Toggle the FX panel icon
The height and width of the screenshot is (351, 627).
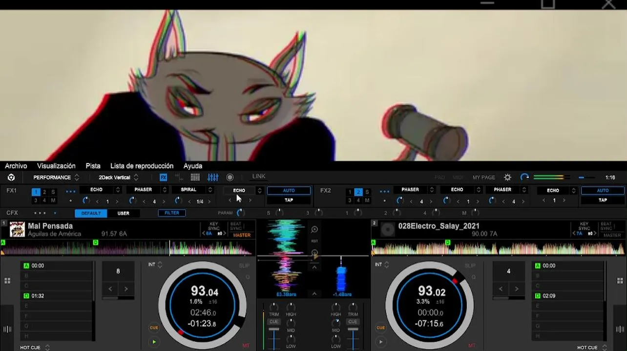coord(164,177)
